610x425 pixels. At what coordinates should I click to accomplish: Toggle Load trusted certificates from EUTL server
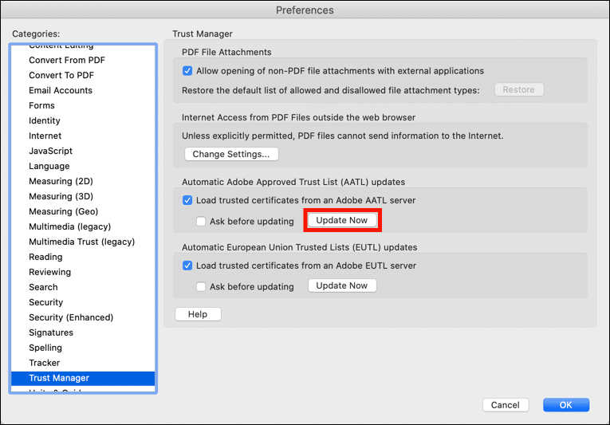187,266
